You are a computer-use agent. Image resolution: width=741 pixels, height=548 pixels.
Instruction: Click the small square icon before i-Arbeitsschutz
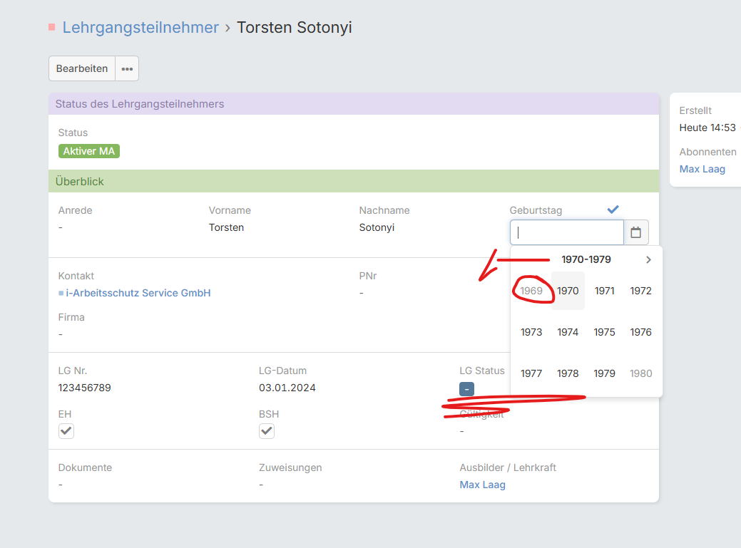pos(61,293)
